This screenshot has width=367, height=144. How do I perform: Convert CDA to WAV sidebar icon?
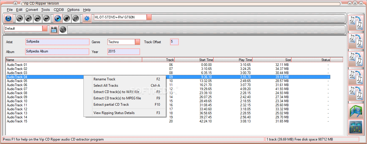point(356,22)
